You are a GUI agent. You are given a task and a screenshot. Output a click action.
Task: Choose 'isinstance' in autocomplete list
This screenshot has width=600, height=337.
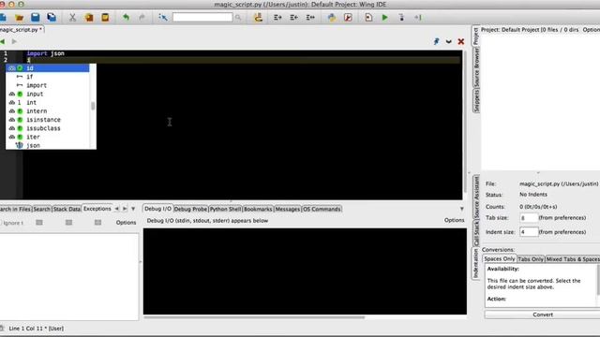tap(47, 120)
